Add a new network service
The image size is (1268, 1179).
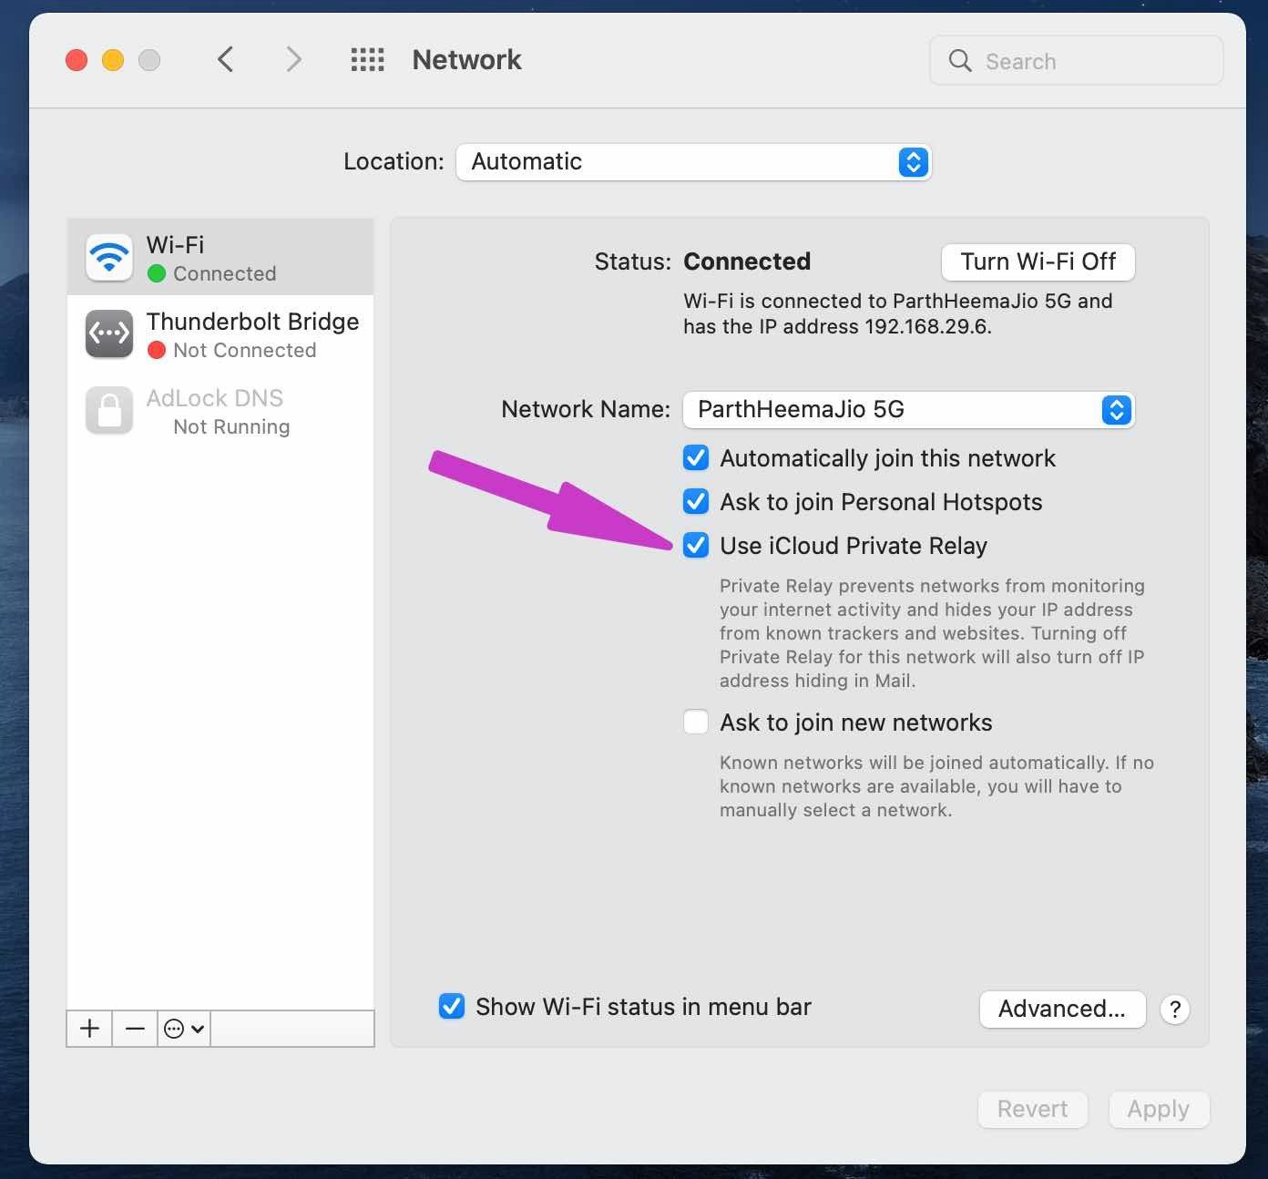coord(89,1029)
